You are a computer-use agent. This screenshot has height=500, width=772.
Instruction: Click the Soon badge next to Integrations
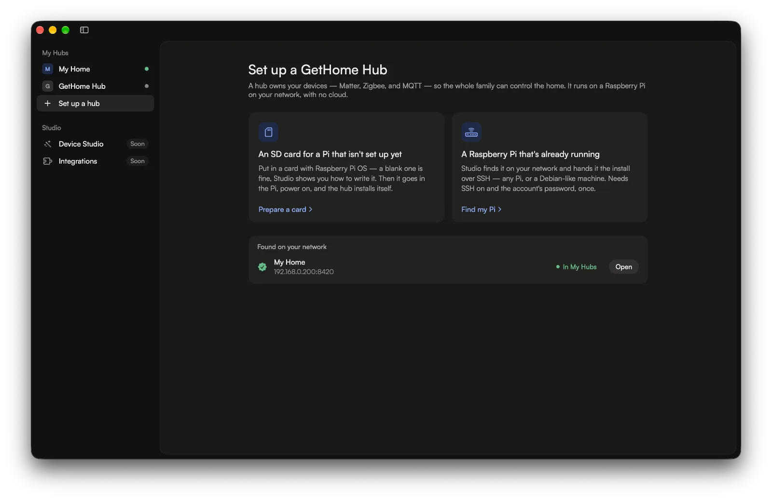(138, 161)
